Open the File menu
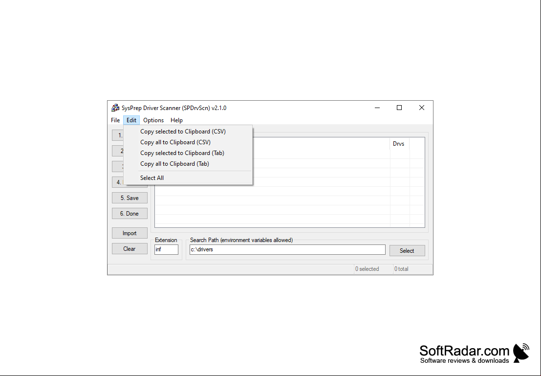Image resolution: width=541 pixels, height=376 pixels. tap(115, 120)
